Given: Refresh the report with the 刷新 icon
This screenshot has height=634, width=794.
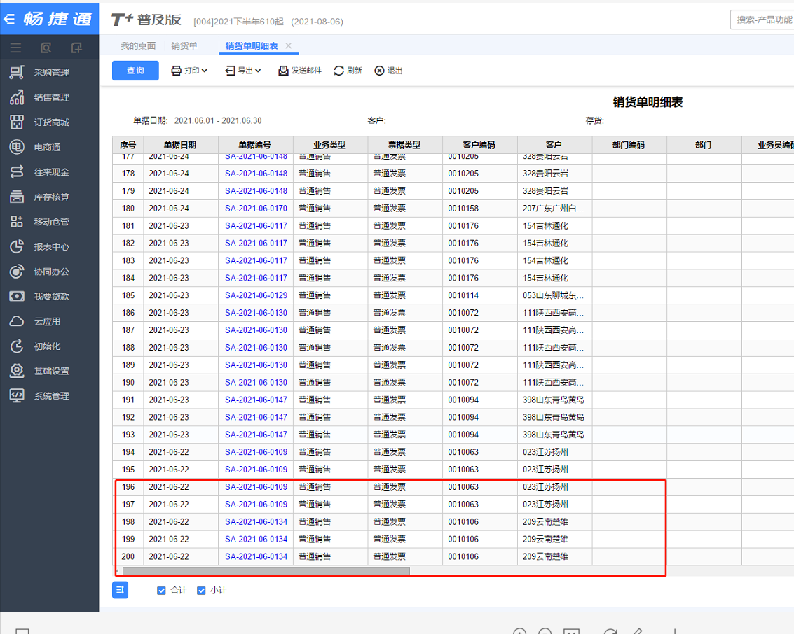Looking at the screenshot, I should [338, 71].
